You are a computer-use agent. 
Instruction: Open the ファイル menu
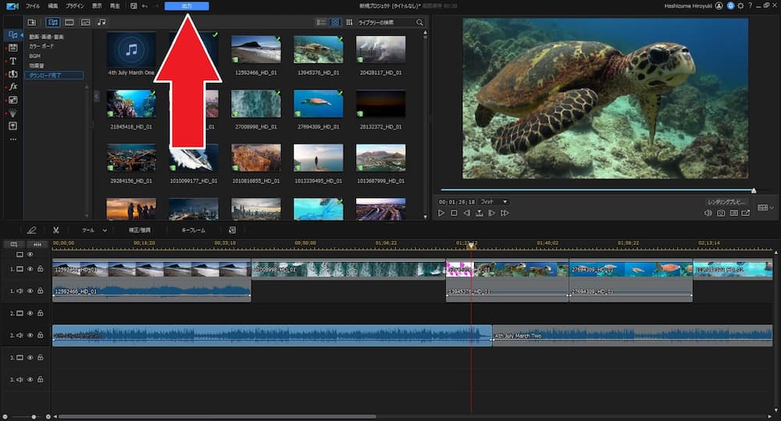32,6
